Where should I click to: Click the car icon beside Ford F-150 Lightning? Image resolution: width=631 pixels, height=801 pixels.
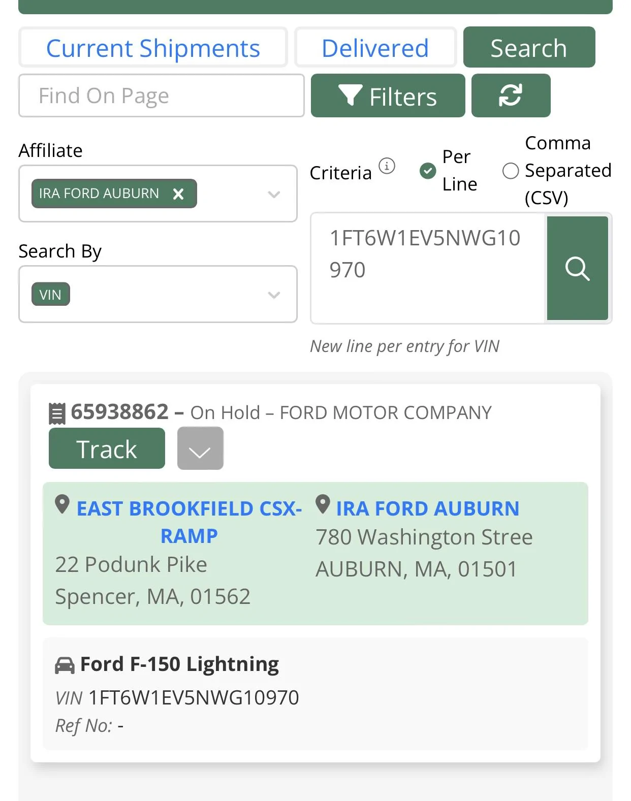[65, 665]
